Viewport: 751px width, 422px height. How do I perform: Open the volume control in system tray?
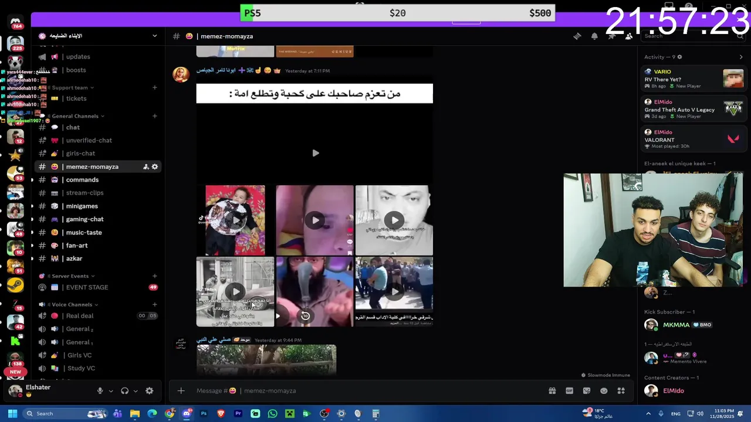(x=700, y=414)
